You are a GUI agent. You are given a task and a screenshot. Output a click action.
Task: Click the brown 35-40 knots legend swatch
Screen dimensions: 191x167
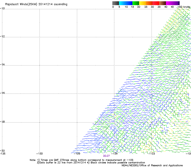click(163, 3)
